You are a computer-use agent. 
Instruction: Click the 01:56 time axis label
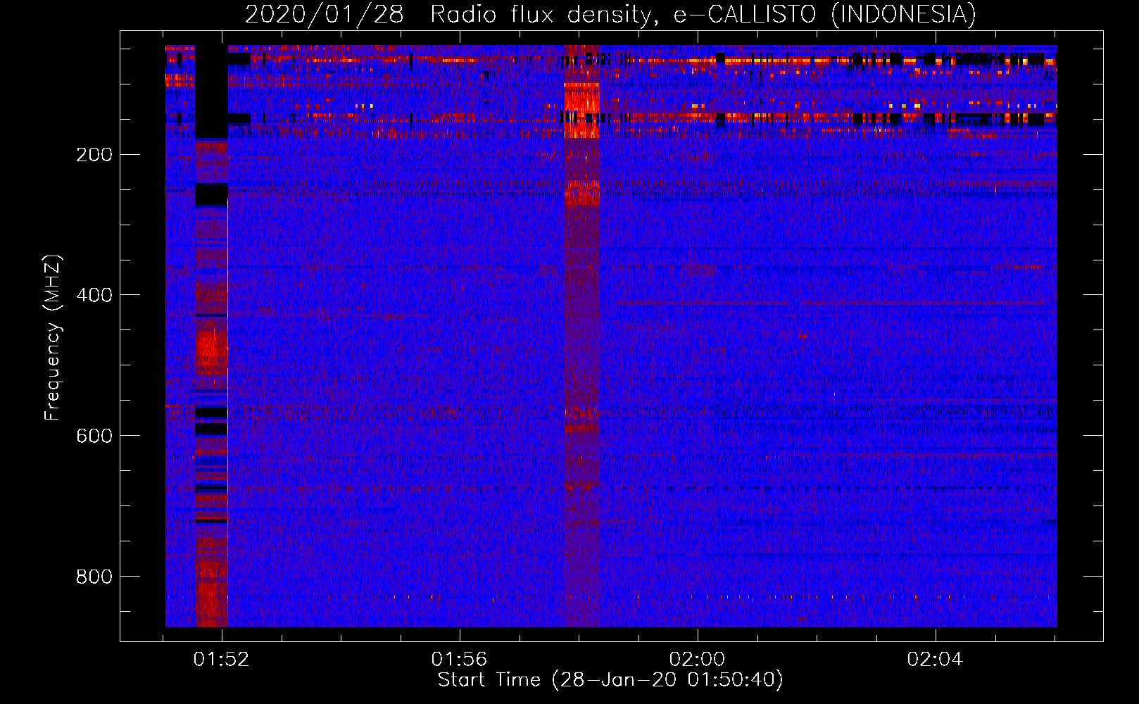(x=460, y=659)
